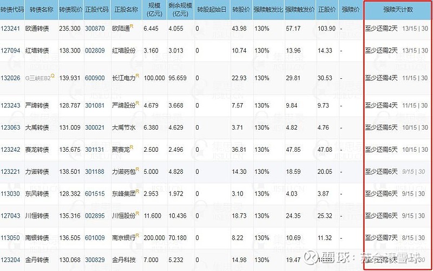
Task: Select 至少还需7天 cell for 南银转债
Action: (x=382, y=238)
